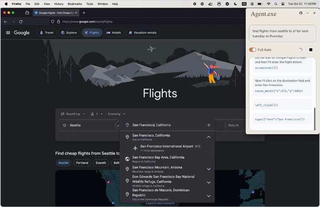Open Google main hamburger menu
Image resolution: width=320 pixels, height=207 pixels.
[x=8, y=33]
